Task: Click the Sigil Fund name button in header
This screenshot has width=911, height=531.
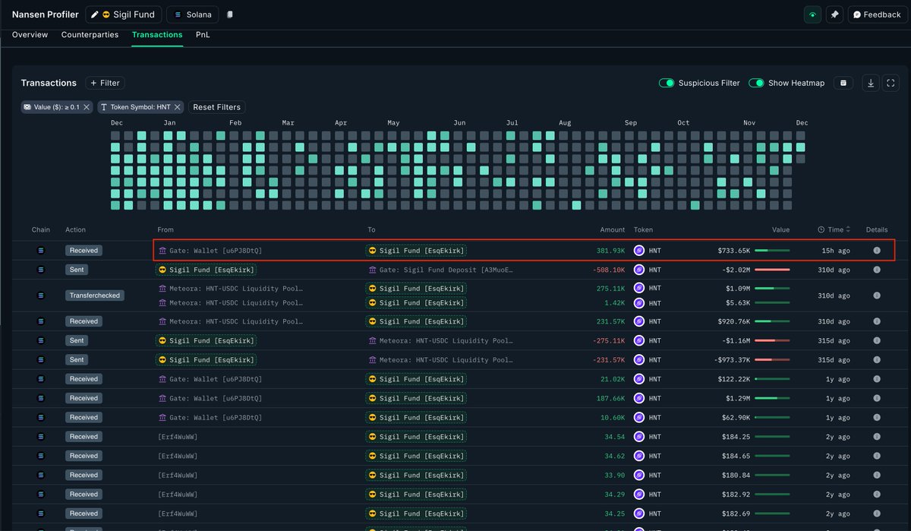Action: pos(123,14)
